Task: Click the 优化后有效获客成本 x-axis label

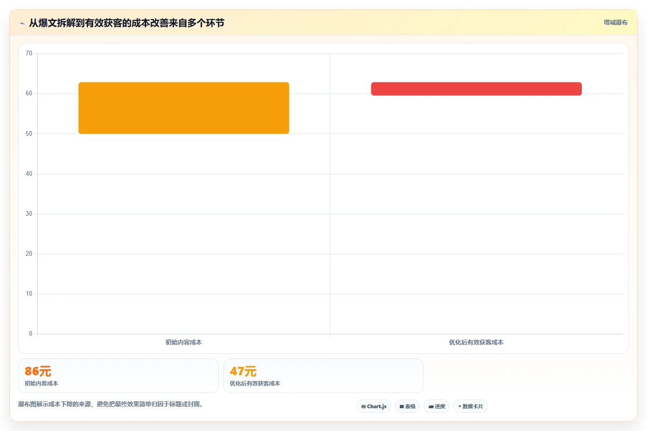Action: [476, 342]
